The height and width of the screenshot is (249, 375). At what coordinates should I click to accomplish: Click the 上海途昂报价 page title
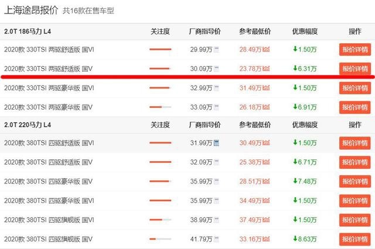tap(31, 11)
